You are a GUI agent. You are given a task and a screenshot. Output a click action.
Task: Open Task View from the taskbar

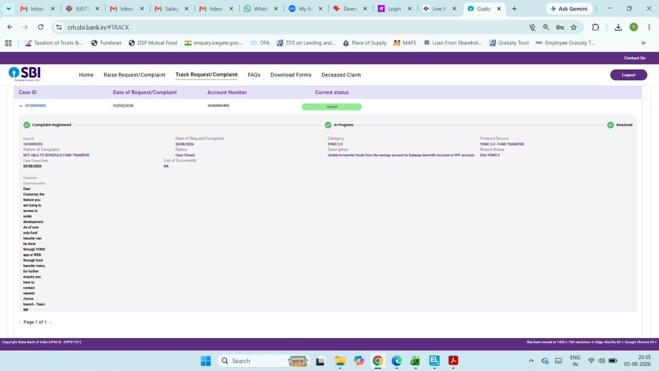click(x=321, y=361)
